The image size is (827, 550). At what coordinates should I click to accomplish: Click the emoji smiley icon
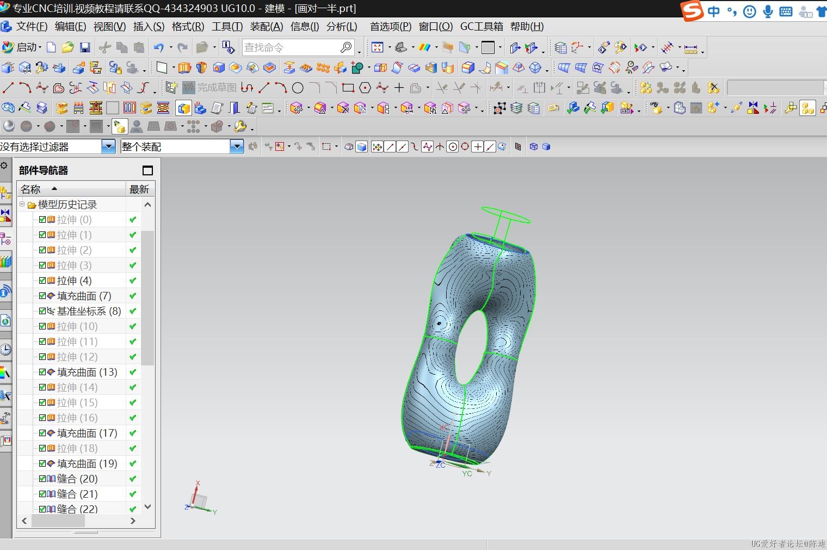point(749,11)
